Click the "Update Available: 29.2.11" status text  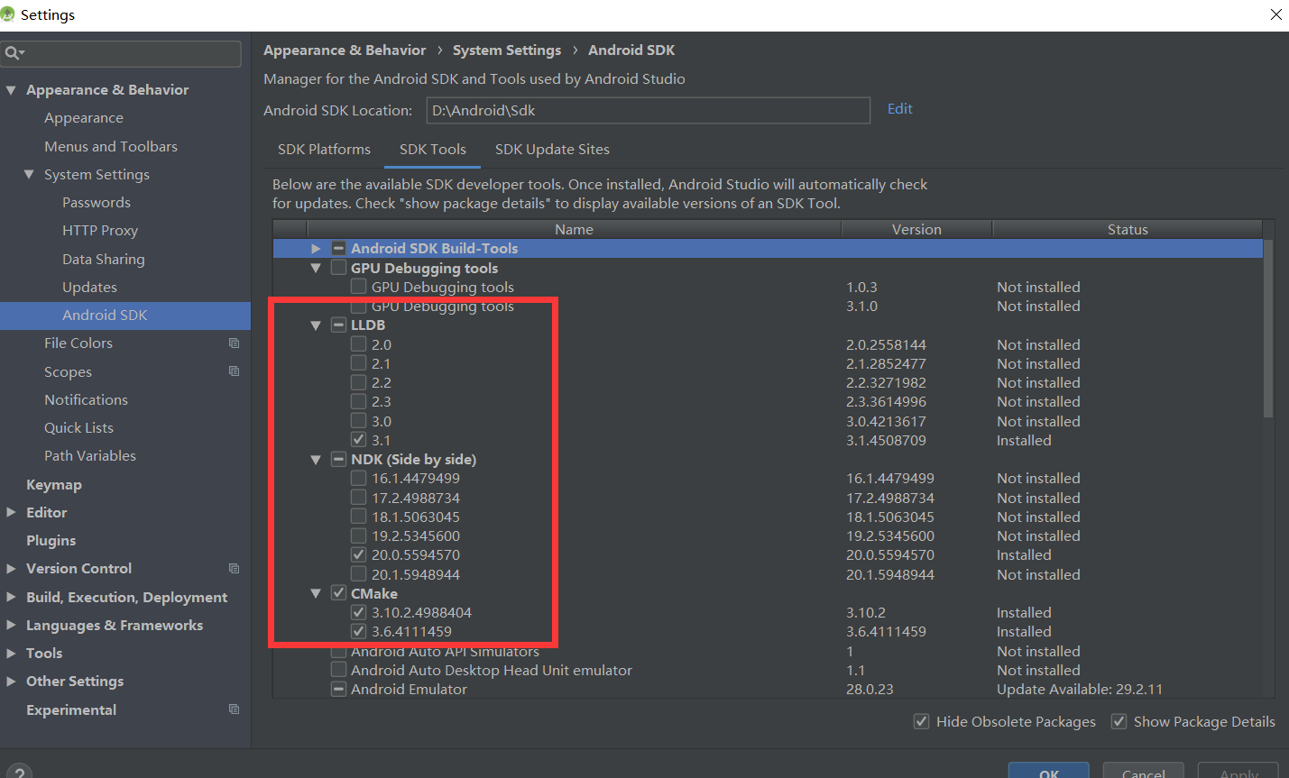1080,689
